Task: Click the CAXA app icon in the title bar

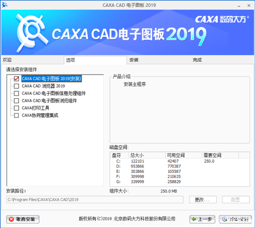Action: [5, 5]
